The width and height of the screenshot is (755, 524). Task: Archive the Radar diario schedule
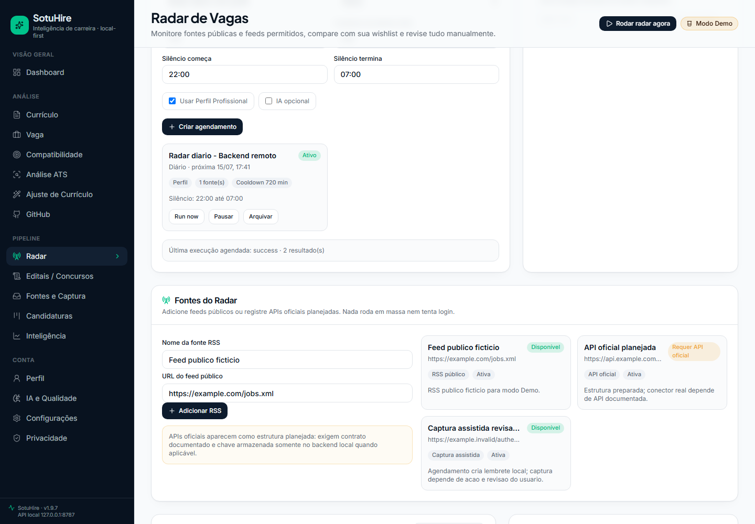tap(261, 216)
